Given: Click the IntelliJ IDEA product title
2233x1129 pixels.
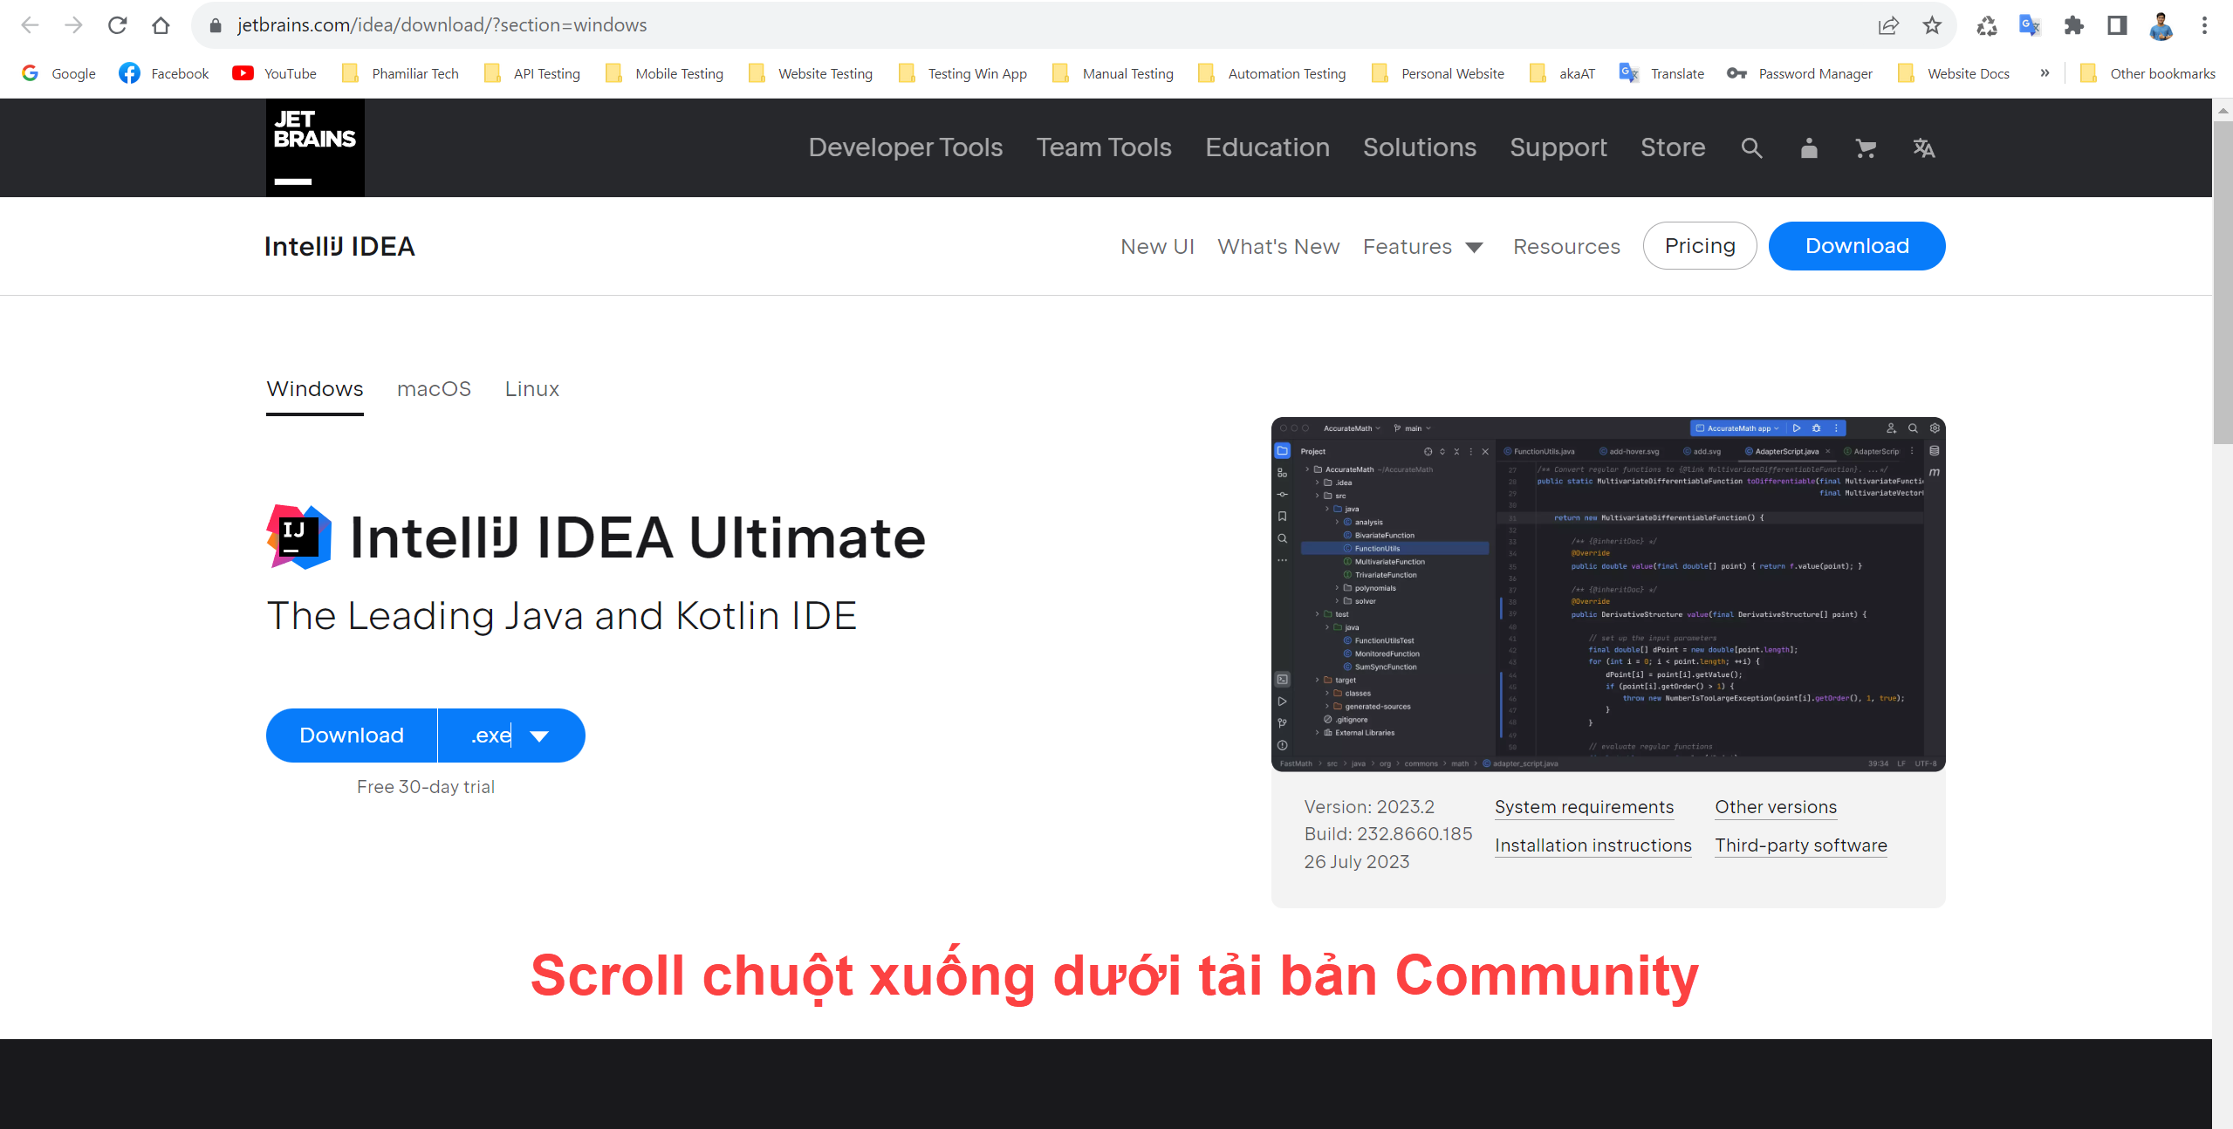Looking at the screenshot, I should [x=339, y=247].
